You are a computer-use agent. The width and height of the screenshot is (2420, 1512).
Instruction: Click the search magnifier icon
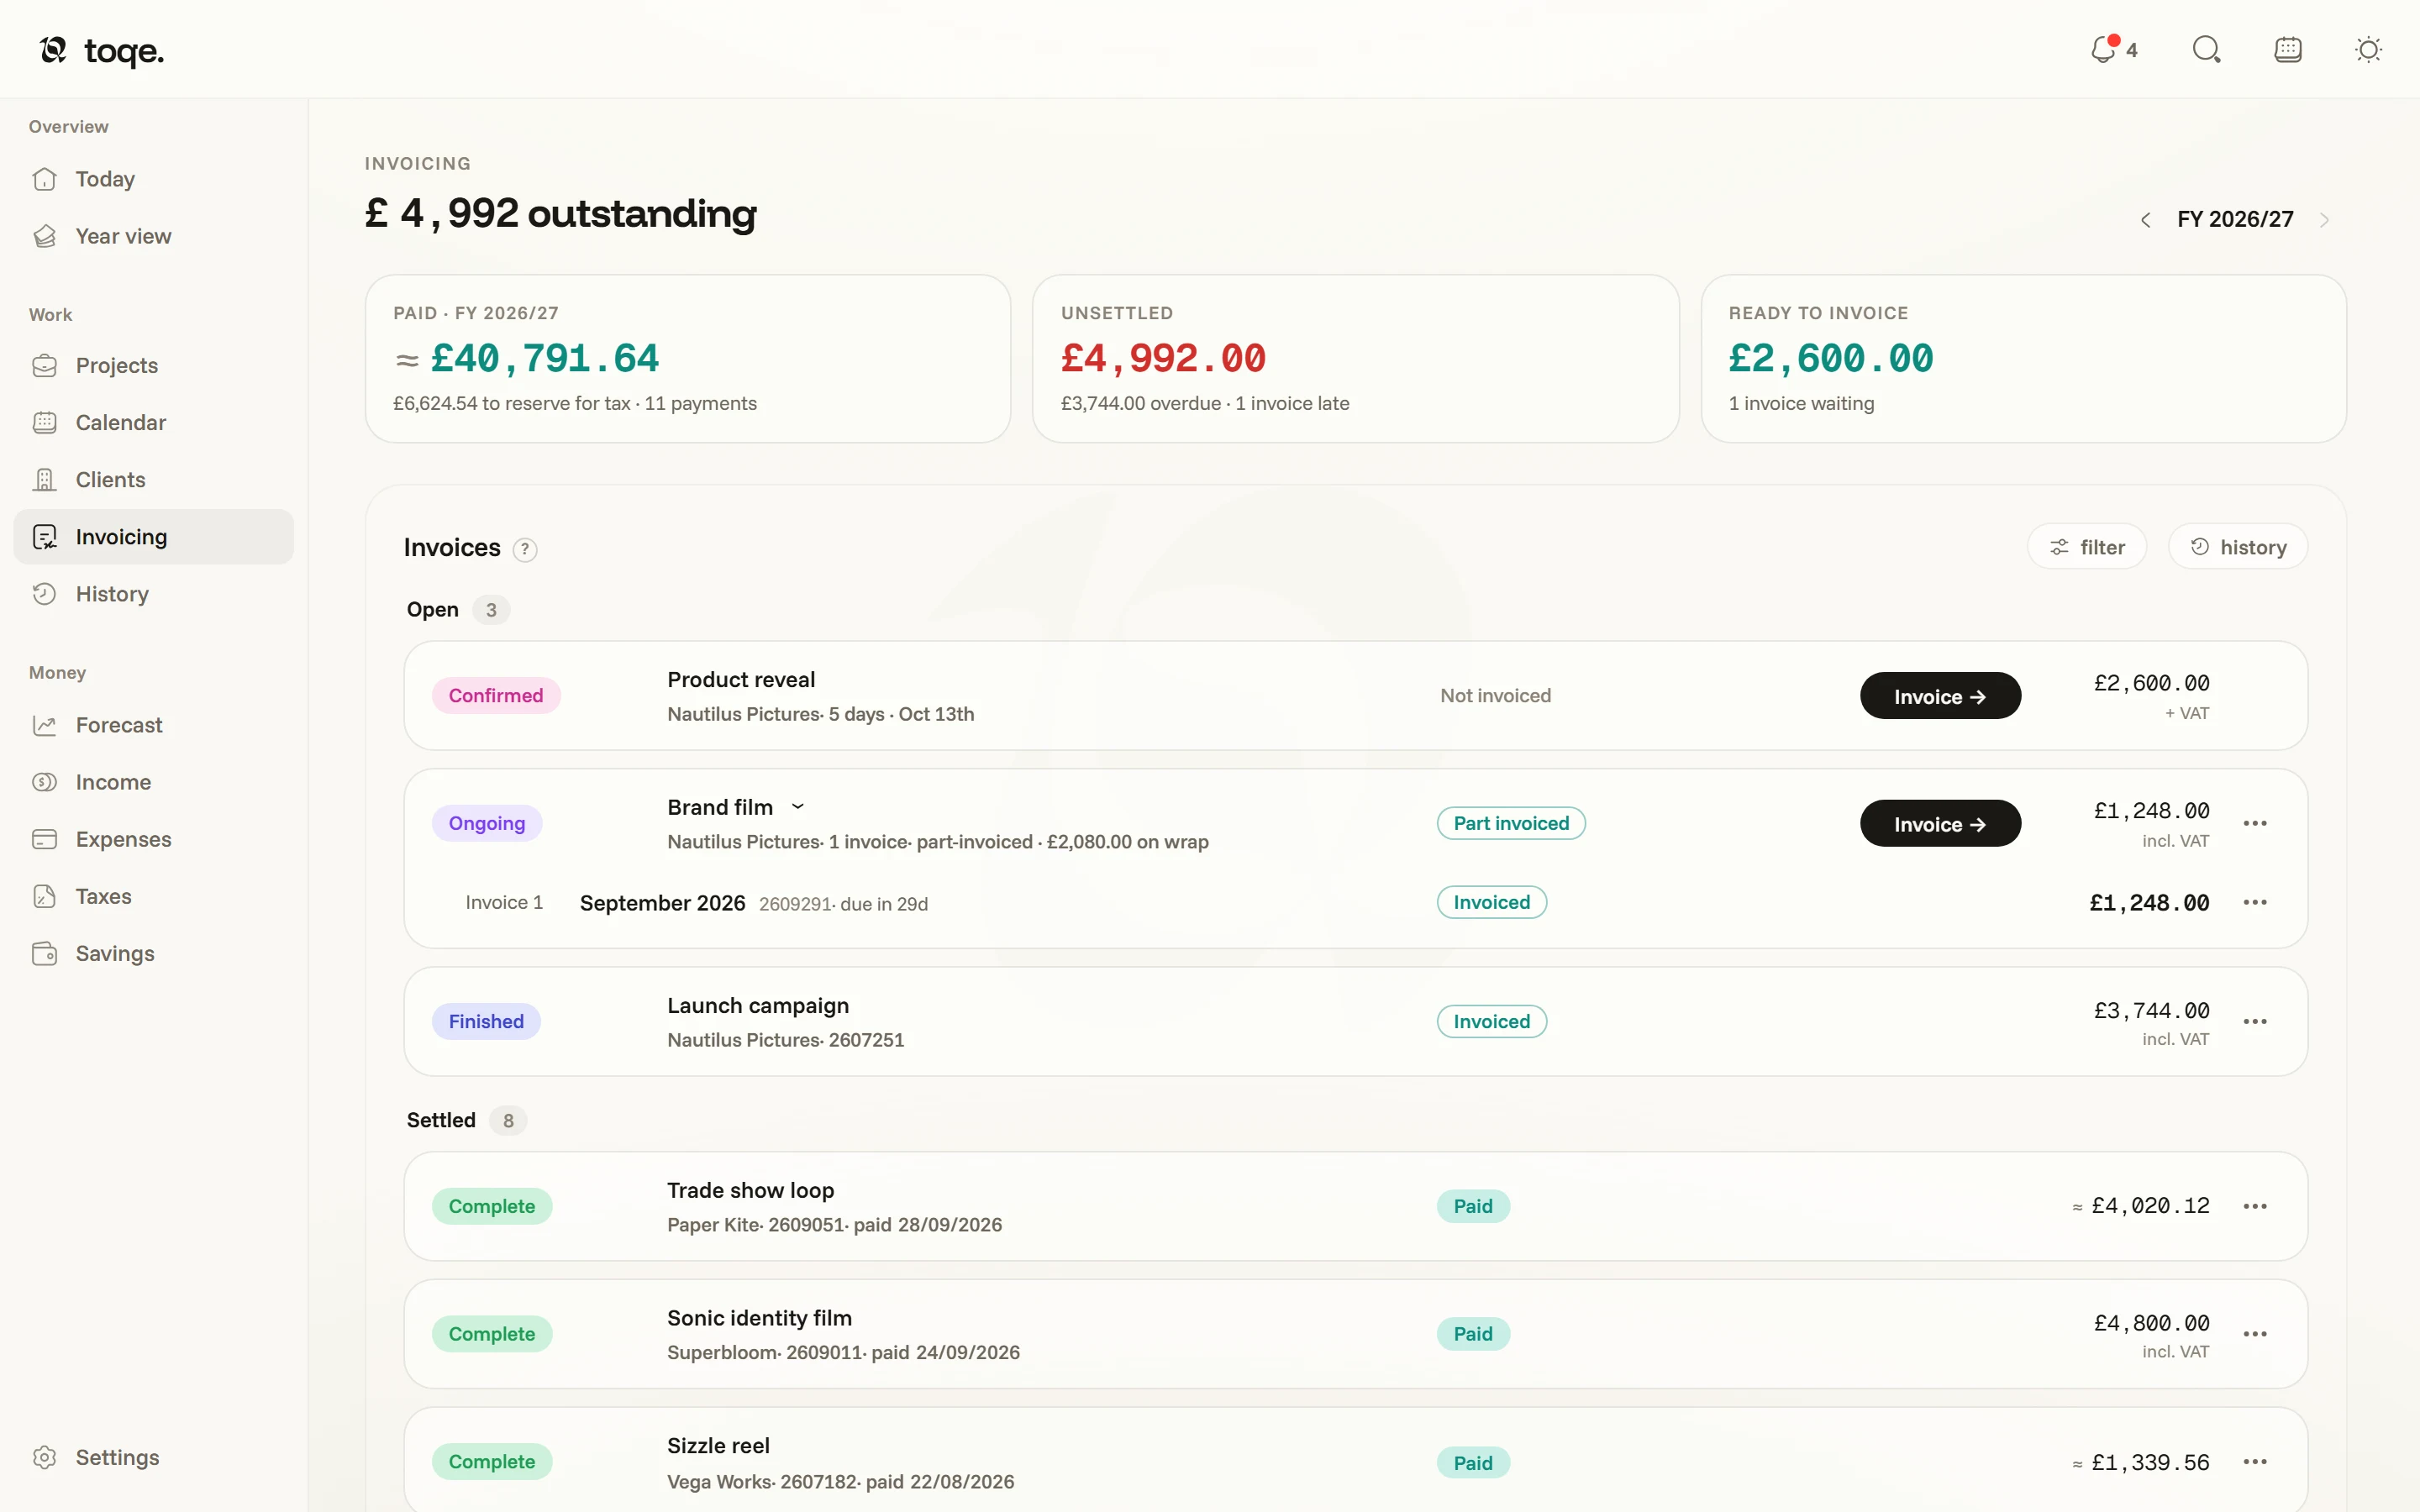(2206, 49)
